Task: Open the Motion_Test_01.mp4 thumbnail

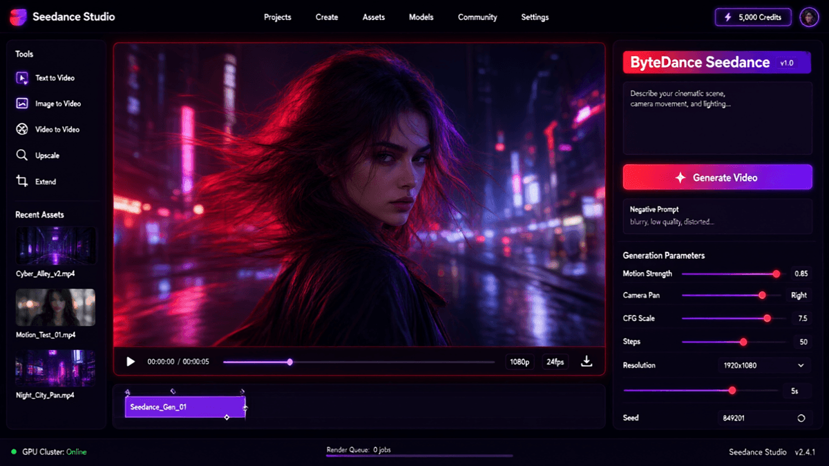Action: (55, 307)
